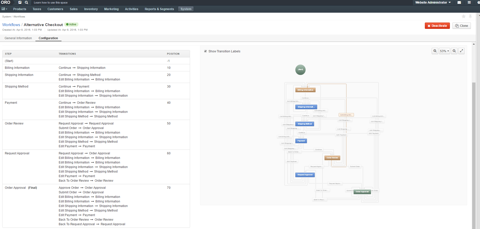Click the help question mark icon

[478, 3]
